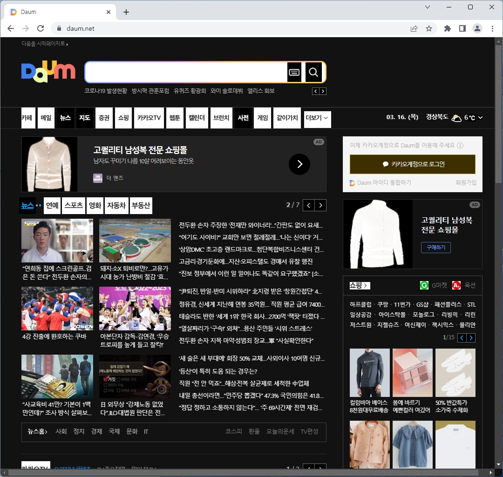Open the 회원가입 link
The image size is (503, 477).
[x=466, y=183]
